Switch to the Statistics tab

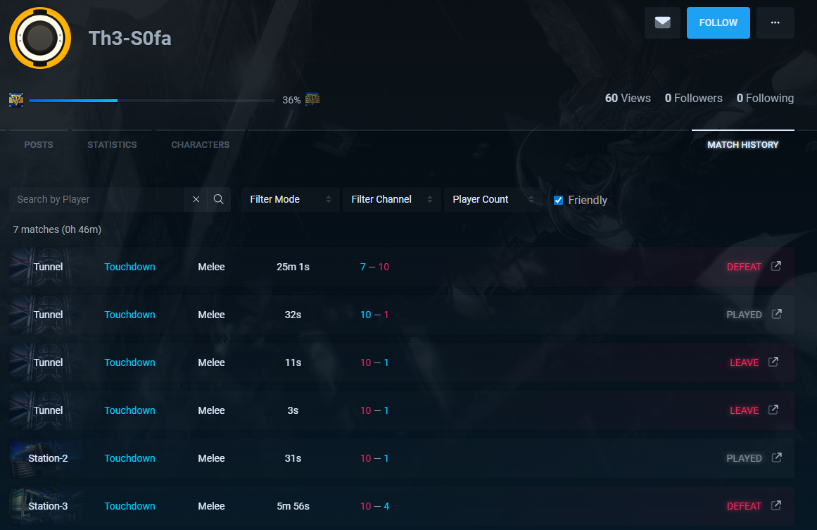point(112,144)
